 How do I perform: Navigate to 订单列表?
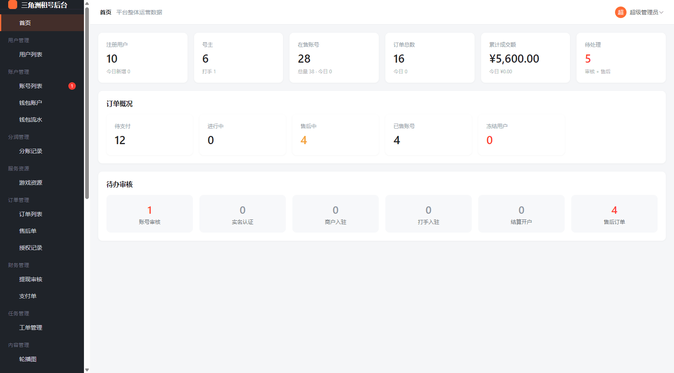tap(42, 214)
